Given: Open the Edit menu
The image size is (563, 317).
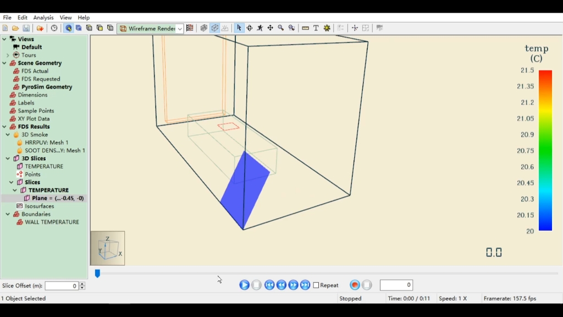Looking at the screenshot, I should [22, 18].
